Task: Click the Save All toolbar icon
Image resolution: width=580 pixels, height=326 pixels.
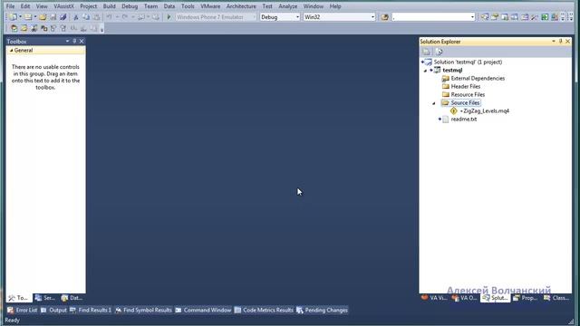Action: [63, 17]
